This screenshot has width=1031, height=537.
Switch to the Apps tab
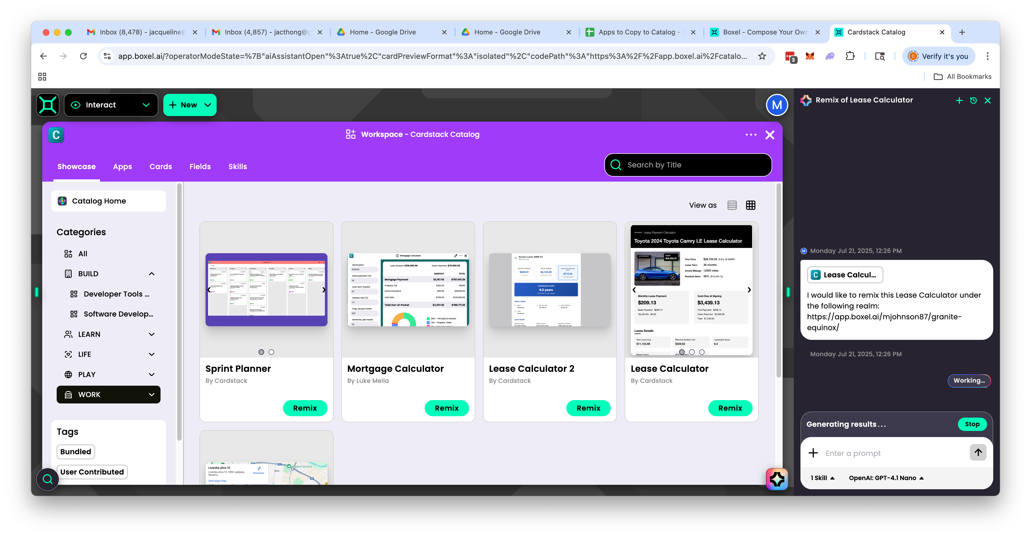click(x=122, y=167)
